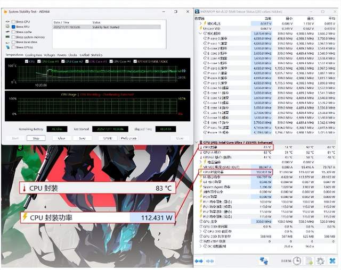Collapse the CPU [#0] Intel Core Ultra section
341x270 pixels.
pyautogui.click(x=197, y=142)
